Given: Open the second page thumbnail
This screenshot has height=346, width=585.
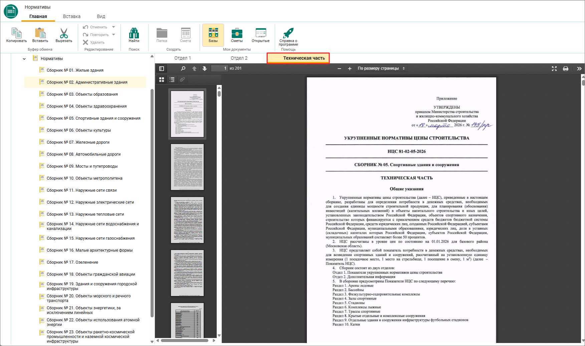Looking at the screenshot, I should click(x=187, y=167).
